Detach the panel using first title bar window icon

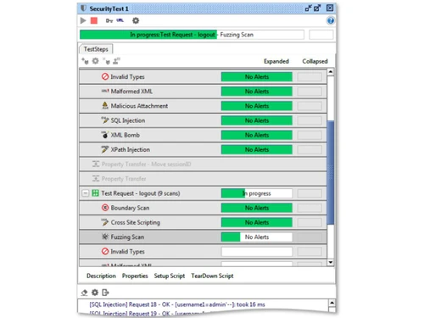[308, 8]
